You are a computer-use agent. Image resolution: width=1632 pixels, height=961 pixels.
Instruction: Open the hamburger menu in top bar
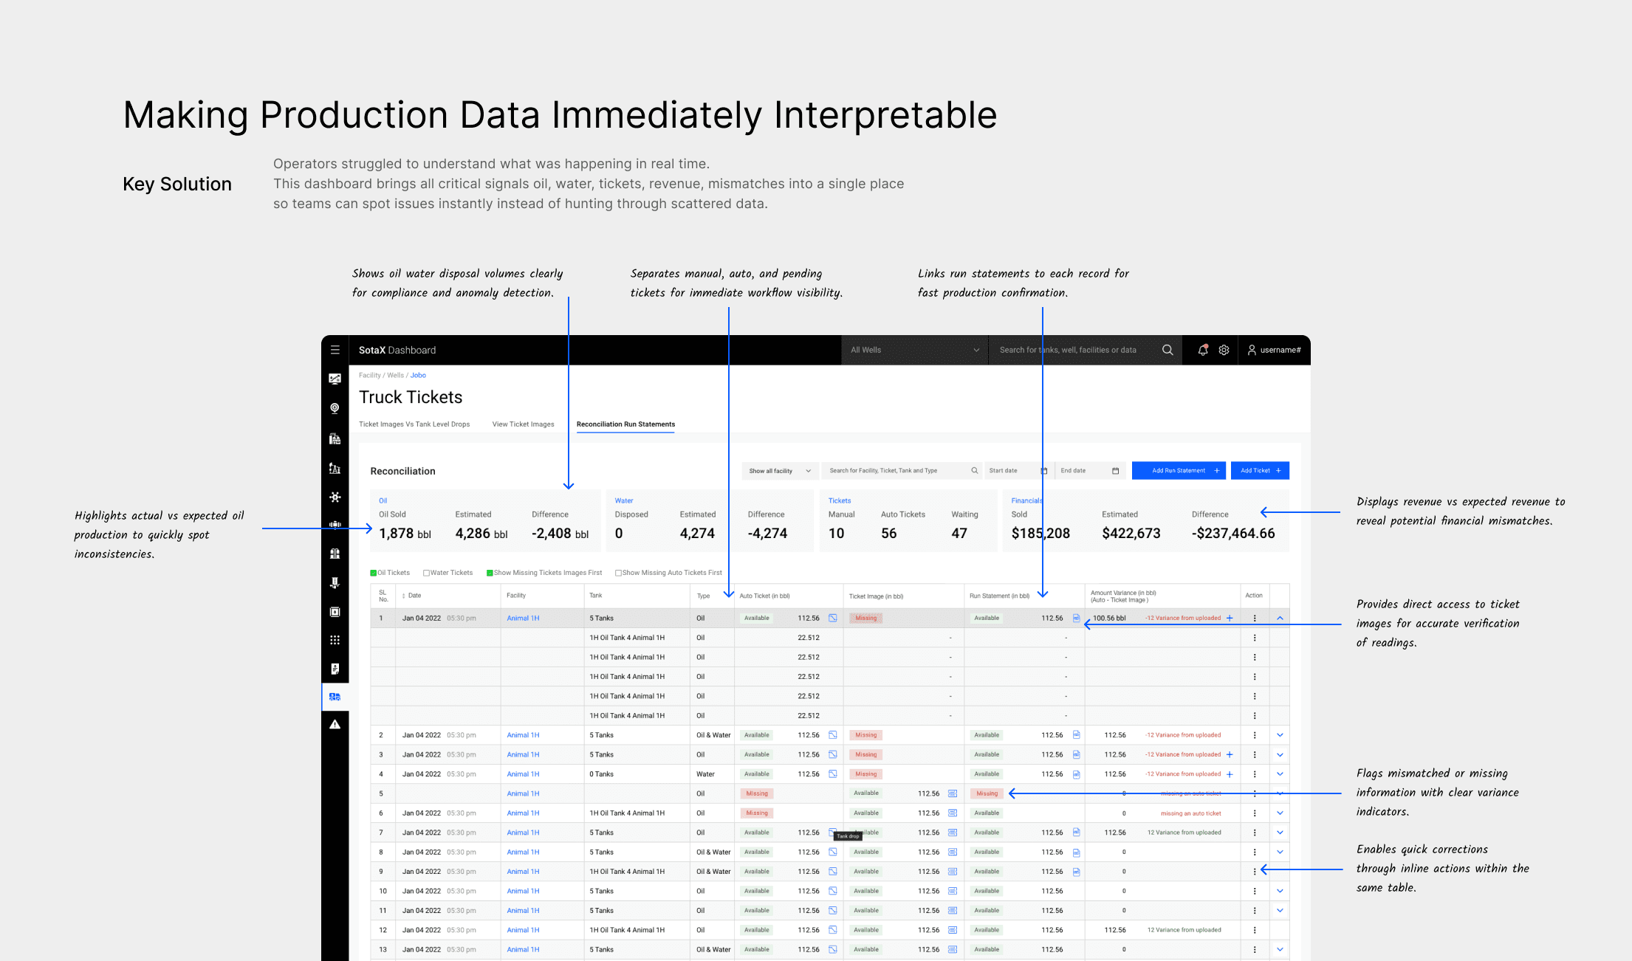pos(335,350)
